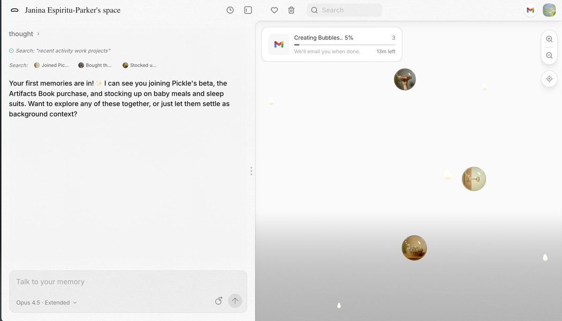Click the zoom in magnifier button
Viewport: 562px width, 321px height.
(549, 39)
